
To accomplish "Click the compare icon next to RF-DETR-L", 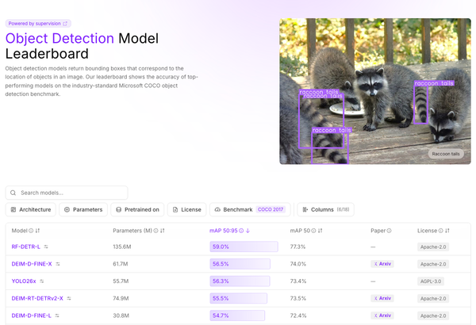I will [46, 247].
